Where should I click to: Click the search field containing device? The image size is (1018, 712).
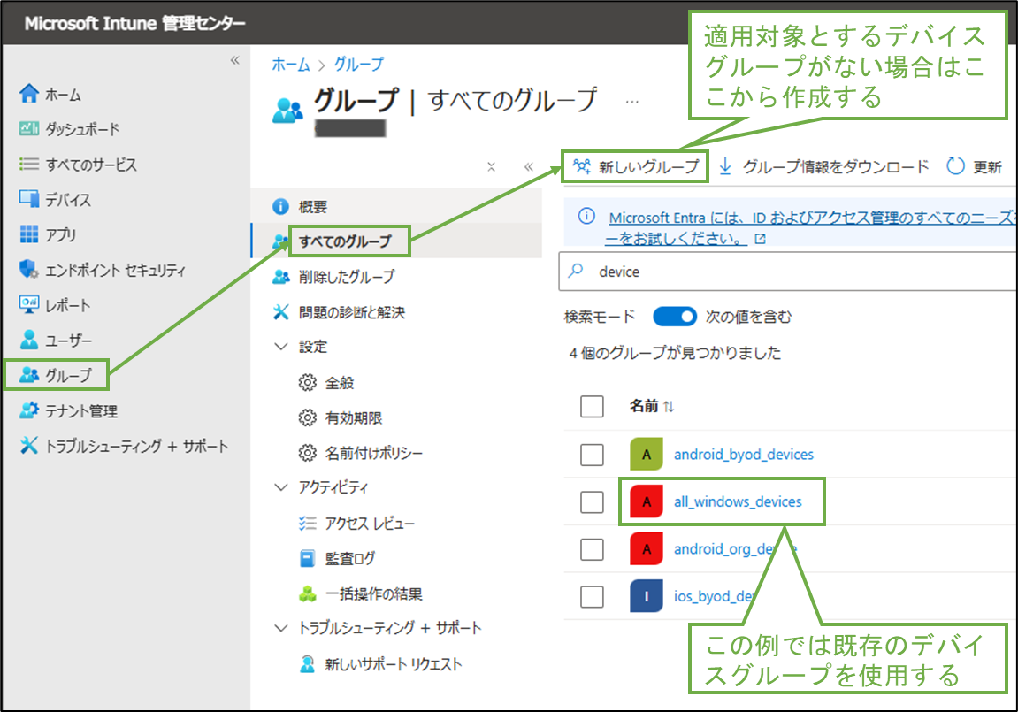[787, 272]
